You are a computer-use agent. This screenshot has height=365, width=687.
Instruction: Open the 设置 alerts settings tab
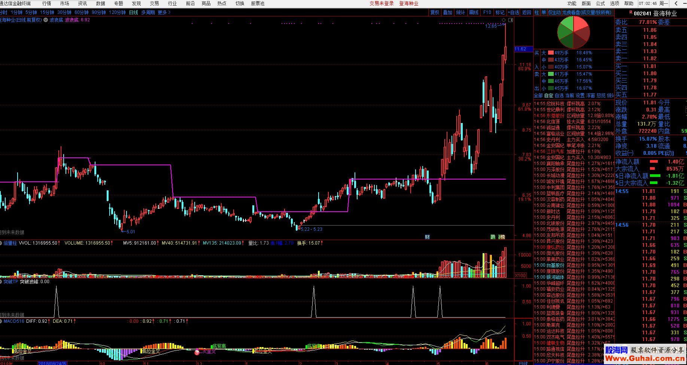[580, 95]
